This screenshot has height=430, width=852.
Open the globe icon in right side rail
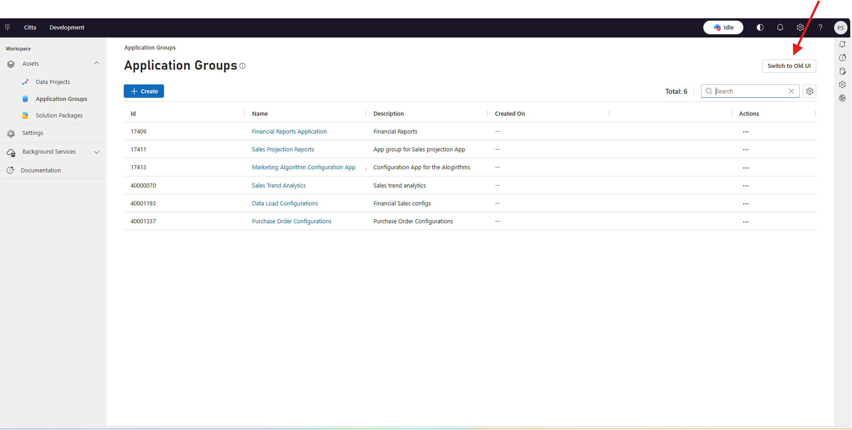click(x=842, y=98)
